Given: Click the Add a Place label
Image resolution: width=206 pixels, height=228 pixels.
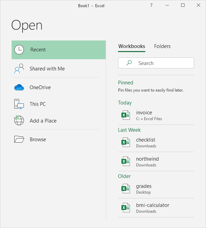Looking at the screenshot, I should pyautogui.click(x=43, y=121).
